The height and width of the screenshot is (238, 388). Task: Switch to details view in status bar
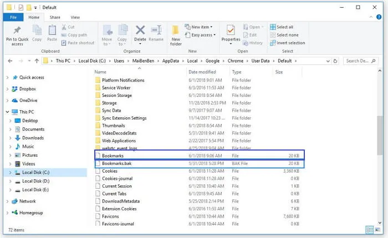(370, 229)
